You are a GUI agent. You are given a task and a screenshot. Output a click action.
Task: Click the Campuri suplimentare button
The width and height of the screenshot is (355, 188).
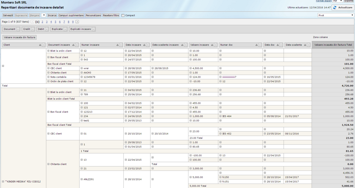coord(71,15)
